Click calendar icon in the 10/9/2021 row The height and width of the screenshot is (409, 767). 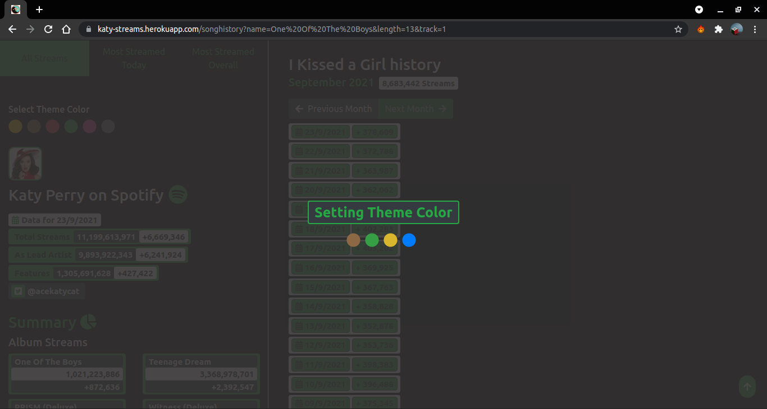[x=299, y=385]
